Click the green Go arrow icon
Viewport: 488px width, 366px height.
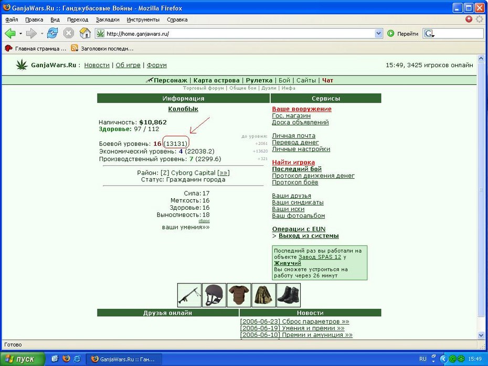pyautogui.click(x=390, y=33)
